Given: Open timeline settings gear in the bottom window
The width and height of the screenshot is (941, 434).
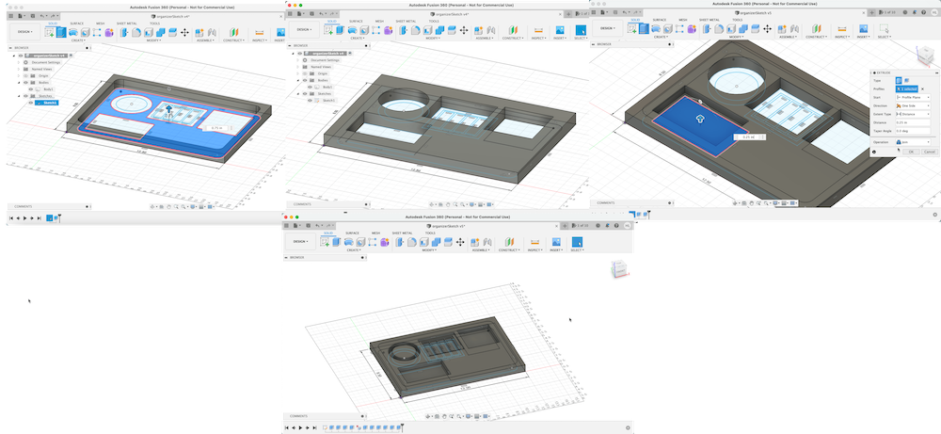Looking at the screenshot, I should [627, 426].
